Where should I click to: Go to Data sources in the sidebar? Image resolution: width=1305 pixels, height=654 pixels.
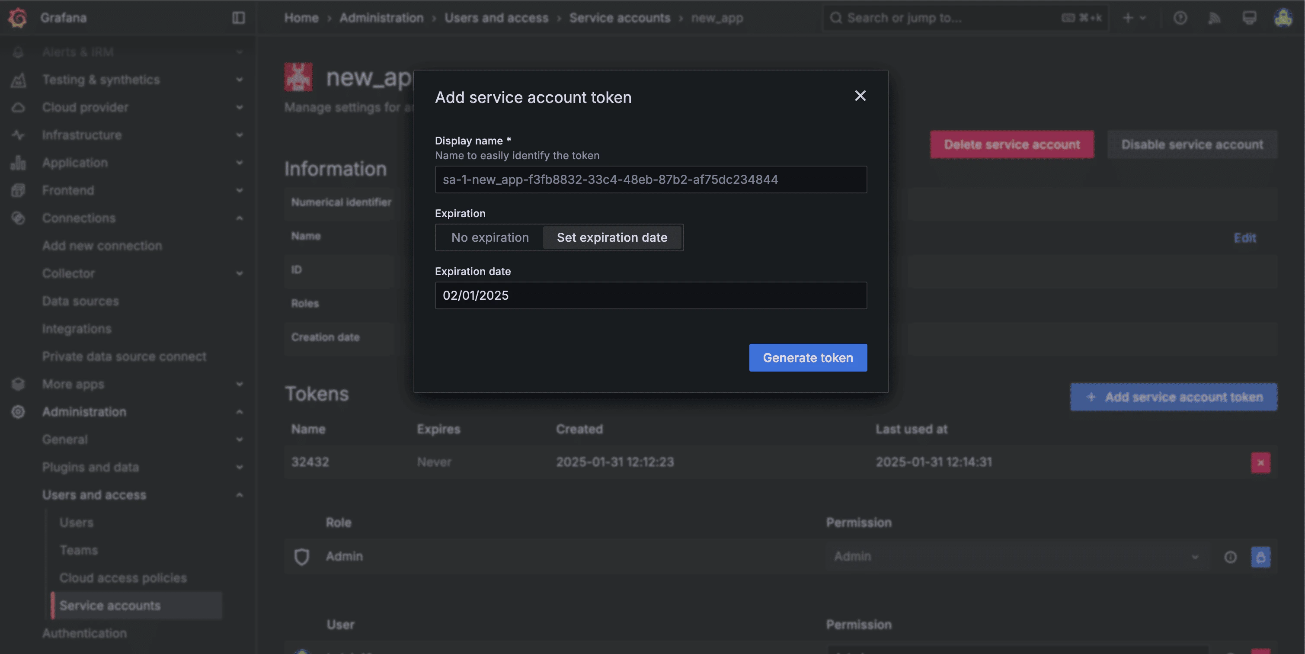80,301
